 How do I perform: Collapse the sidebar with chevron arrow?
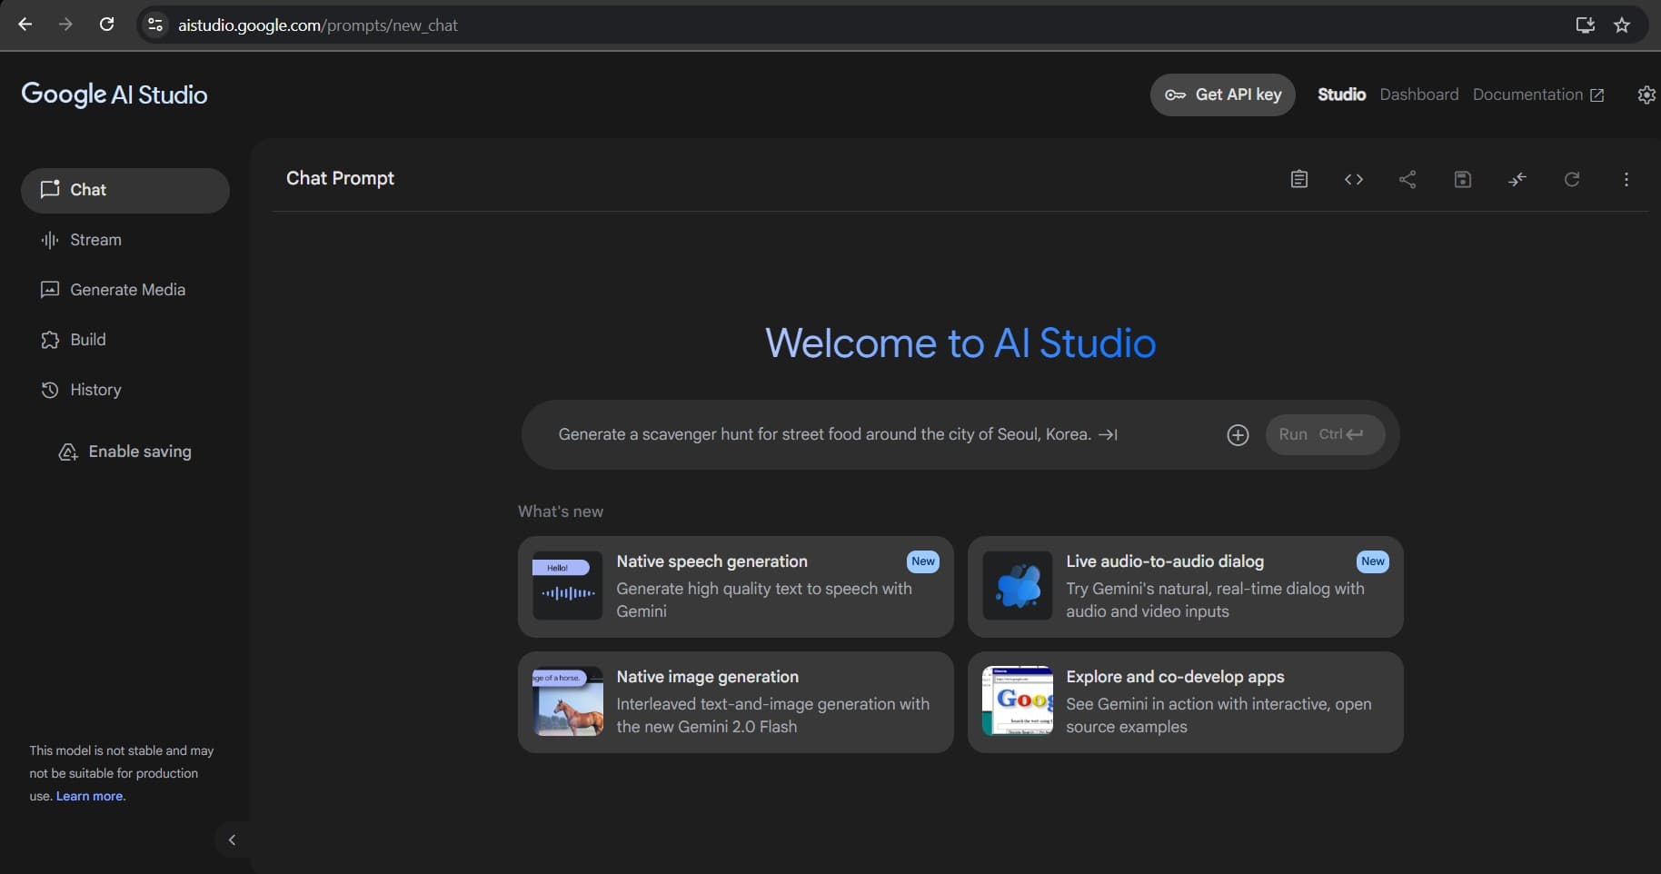232,839
